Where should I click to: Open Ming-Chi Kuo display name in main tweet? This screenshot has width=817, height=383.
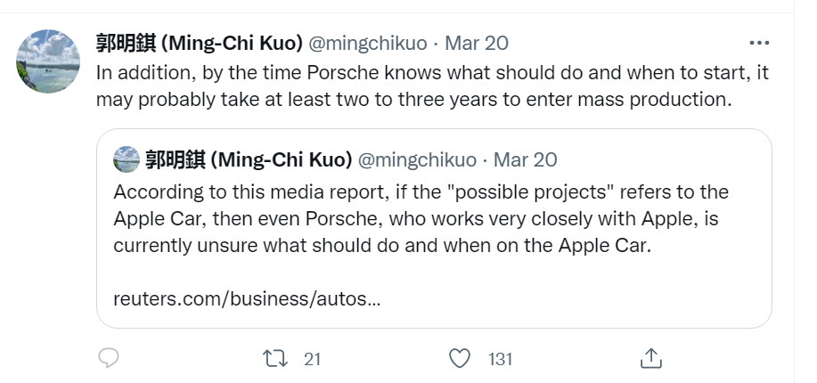click(x=199, y=43)
